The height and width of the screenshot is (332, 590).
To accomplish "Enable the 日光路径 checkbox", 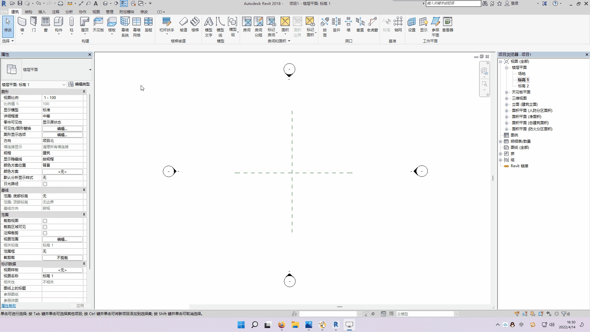I will pyautogui.click(x=45, y=184).
